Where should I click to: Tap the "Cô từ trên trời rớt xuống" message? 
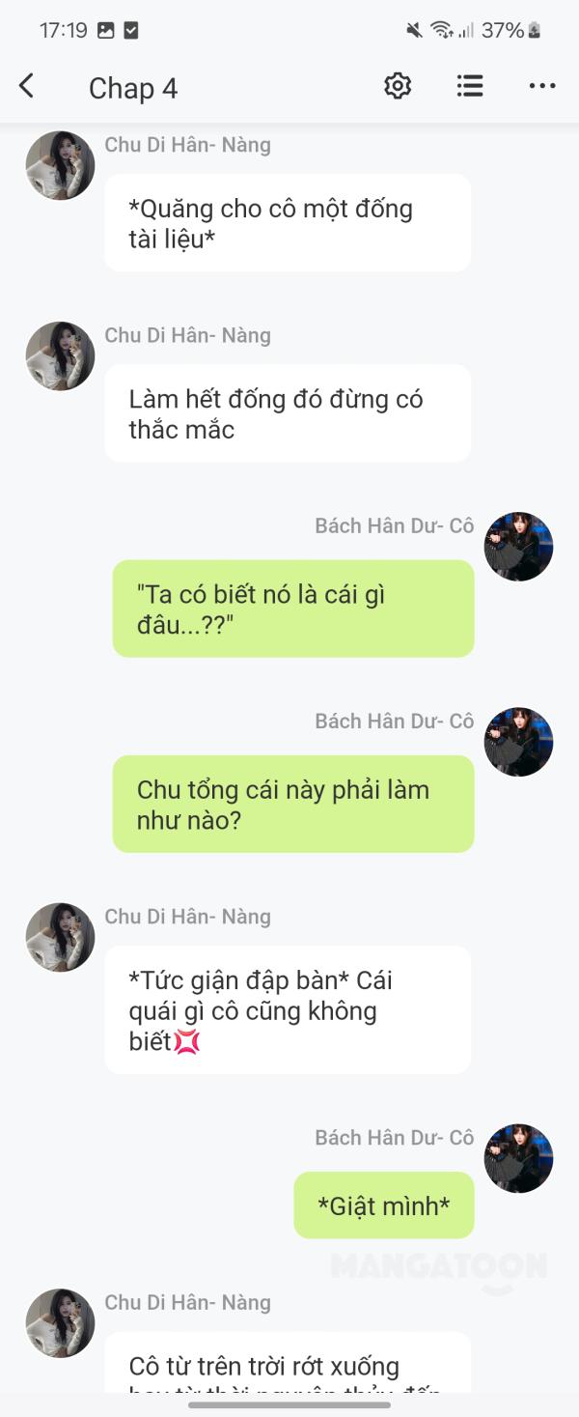pyautogui.click(x=288, y=1363)
